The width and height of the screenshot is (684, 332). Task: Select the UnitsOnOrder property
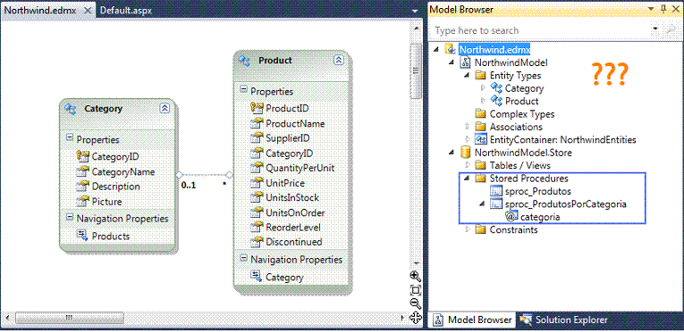288,212
